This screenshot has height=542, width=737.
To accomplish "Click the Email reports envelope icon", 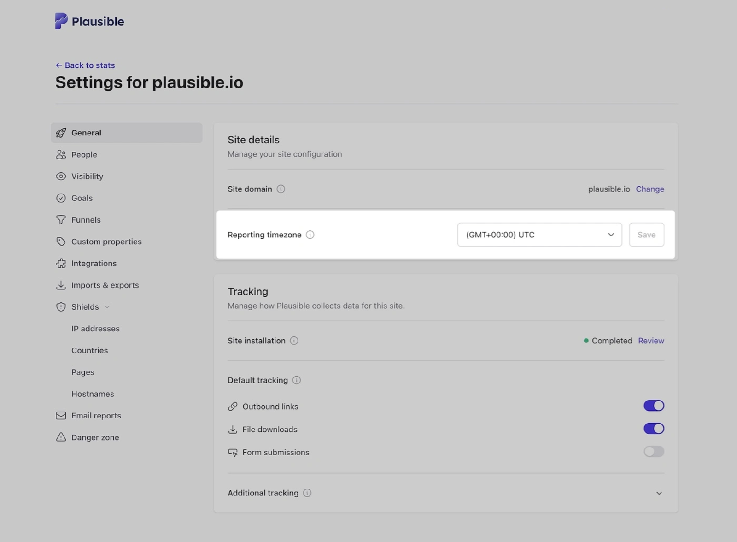I will tap(61, 416).
